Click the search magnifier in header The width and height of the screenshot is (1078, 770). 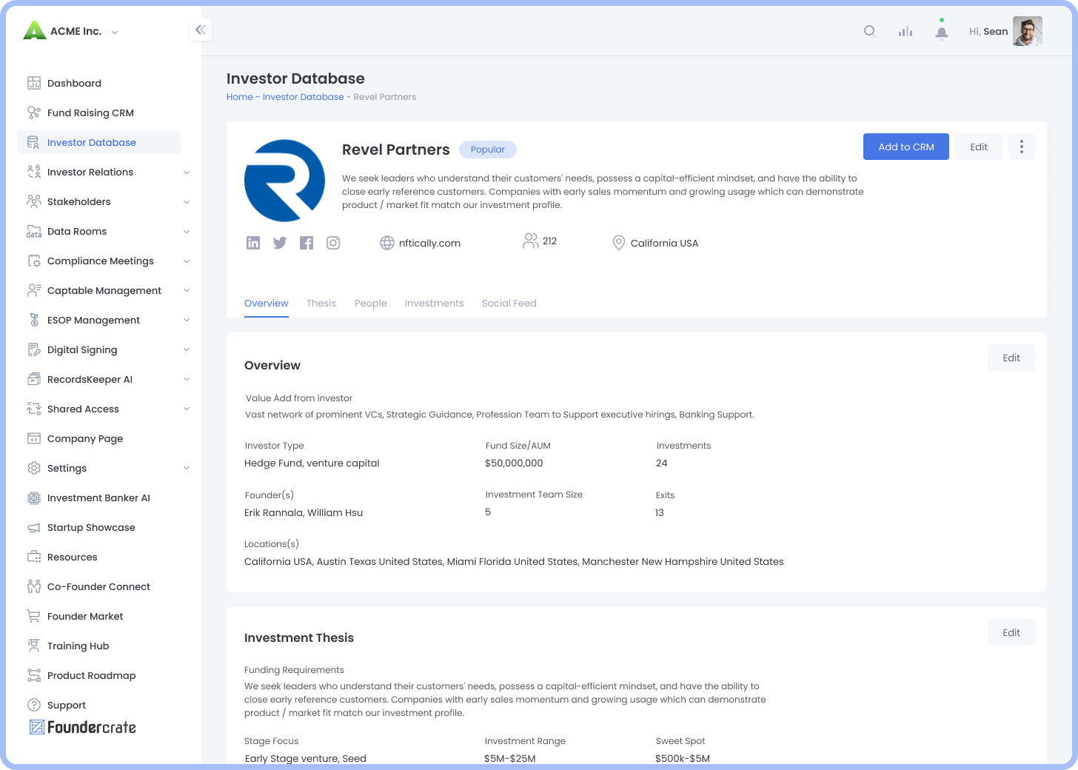coord(870,31)
